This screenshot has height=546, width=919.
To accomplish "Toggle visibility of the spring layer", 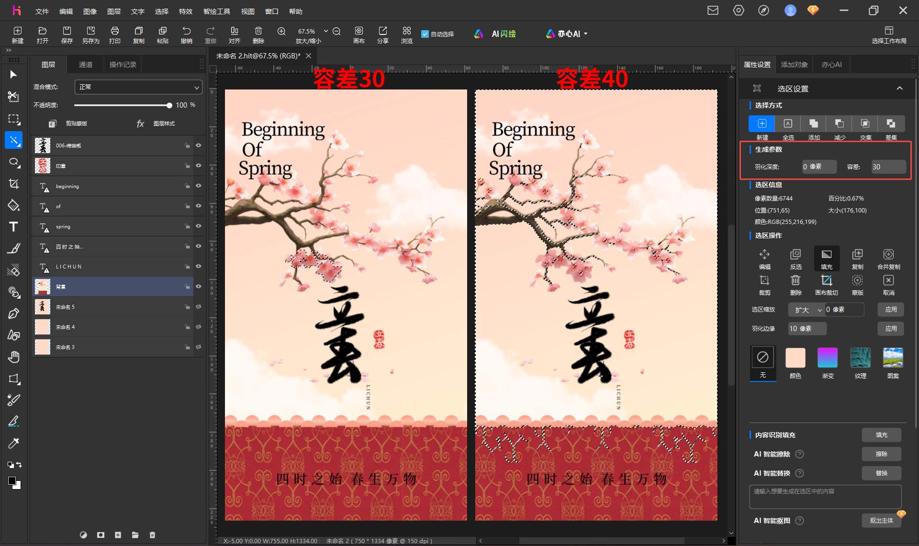I will coord(198,226).
